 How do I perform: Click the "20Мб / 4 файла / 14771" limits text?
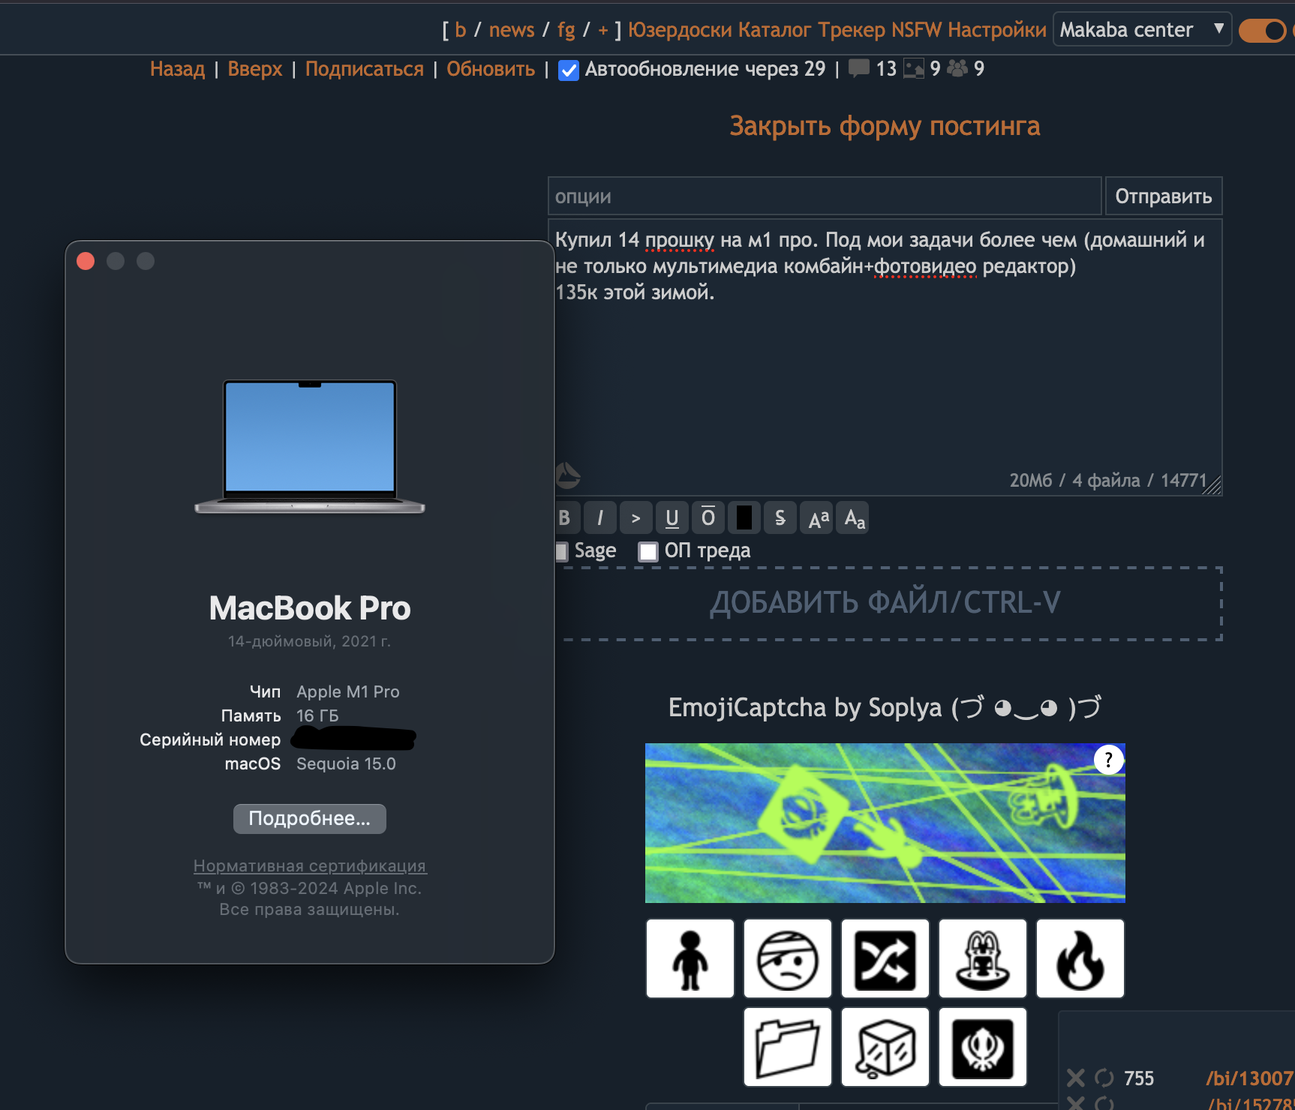(1108, 480)
